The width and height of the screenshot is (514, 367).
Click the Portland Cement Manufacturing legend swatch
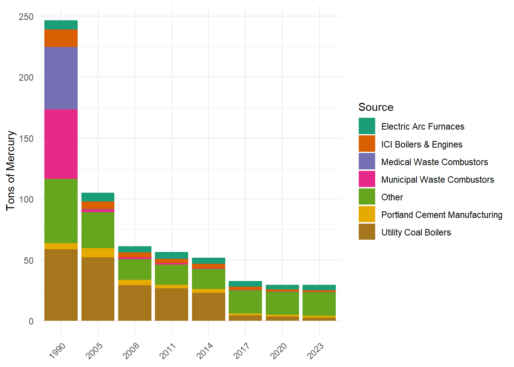(367, 214)
